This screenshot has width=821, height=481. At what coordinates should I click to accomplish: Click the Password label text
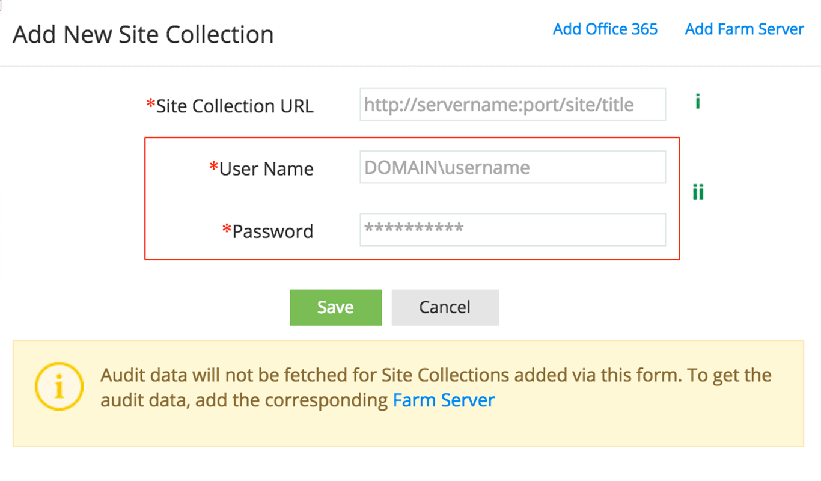pyautogui.click(x=273, y=231)
